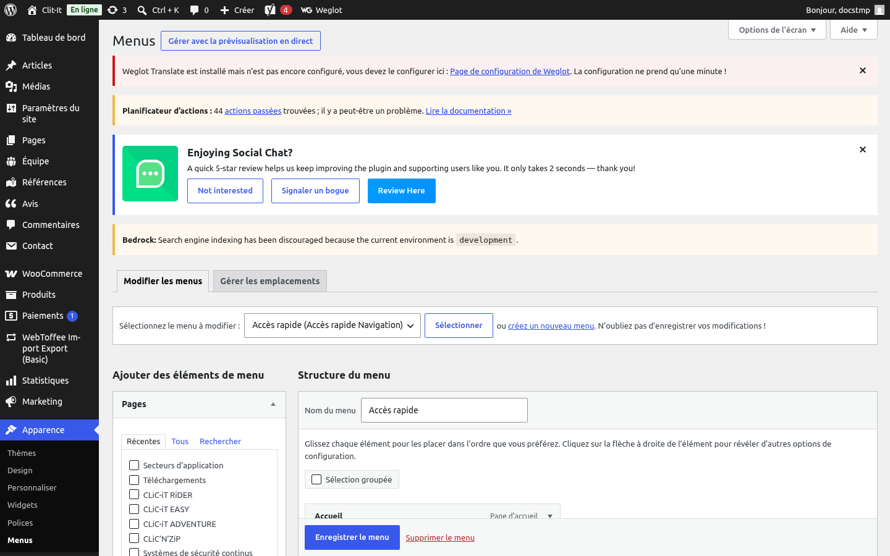The image size is (890, 556).
Task: Open Marketing megaphone icon
Action: [11, 402]
